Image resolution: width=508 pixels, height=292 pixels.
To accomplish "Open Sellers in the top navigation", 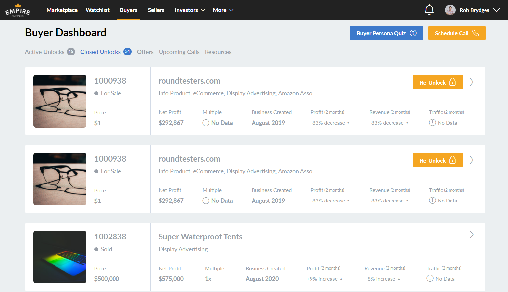I will [156, 10].
